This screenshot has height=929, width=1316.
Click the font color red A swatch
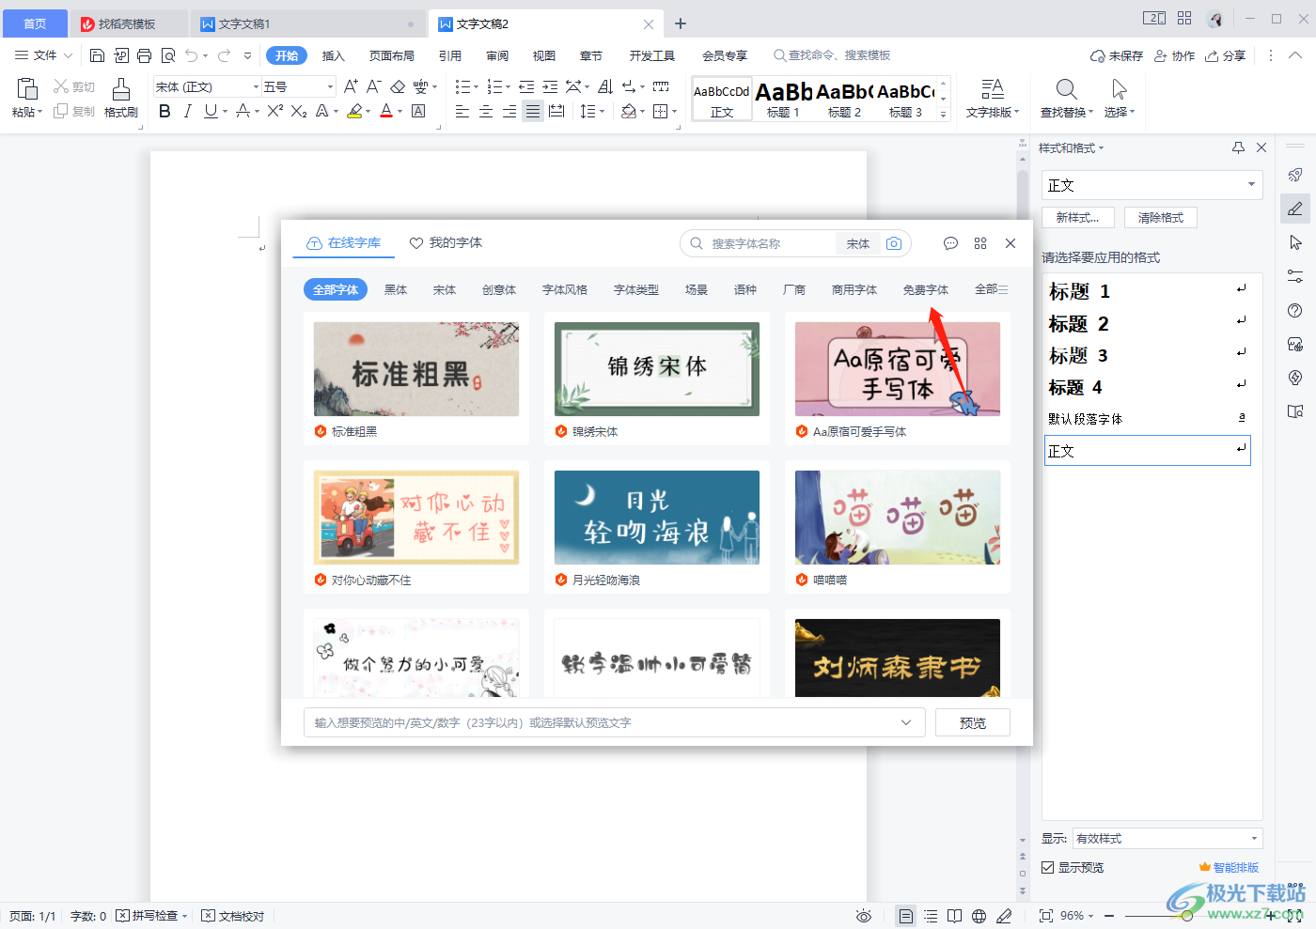(x=386, y=111)
